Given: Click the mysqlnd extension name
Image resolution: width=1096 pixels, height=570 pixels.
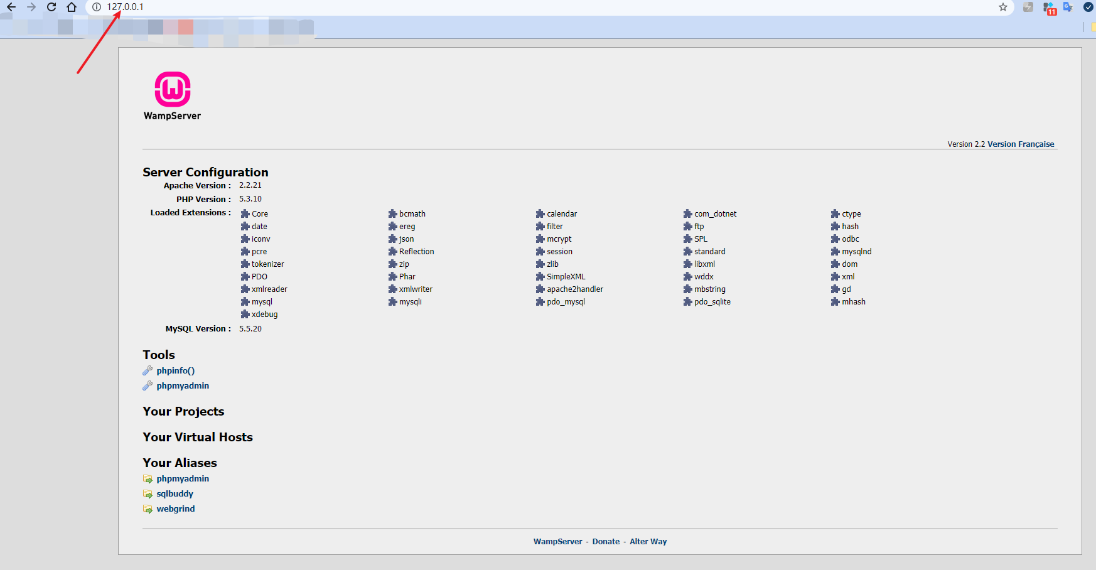Looking at the screenshot, I should (x=857, y=252).
